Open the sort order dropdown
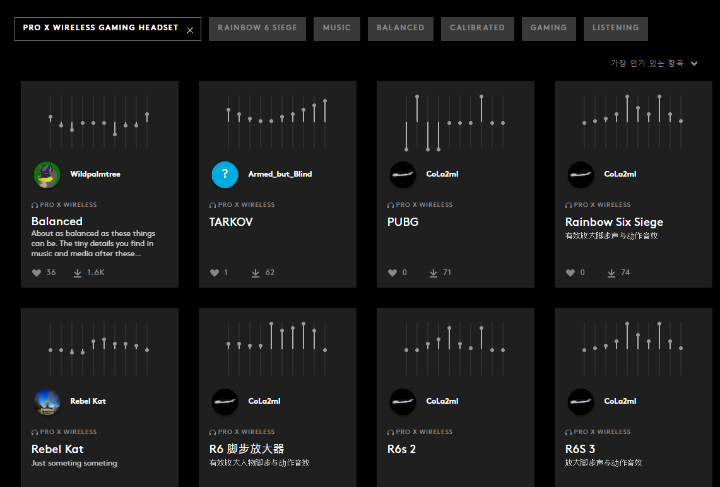The width and height of the screenshot is (720, 487). (x=654, y=63)
